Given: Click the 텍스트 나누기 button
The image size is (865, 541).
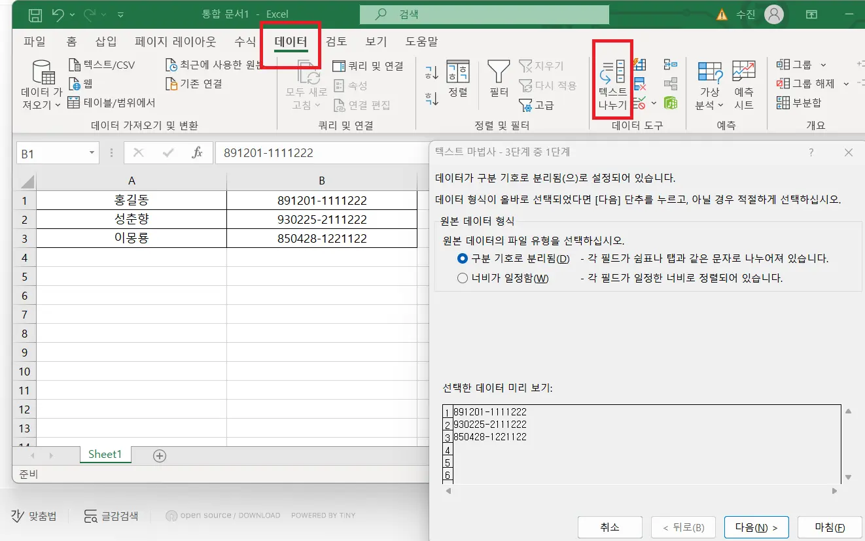Looking at the screenshot, I should (612, 84).
